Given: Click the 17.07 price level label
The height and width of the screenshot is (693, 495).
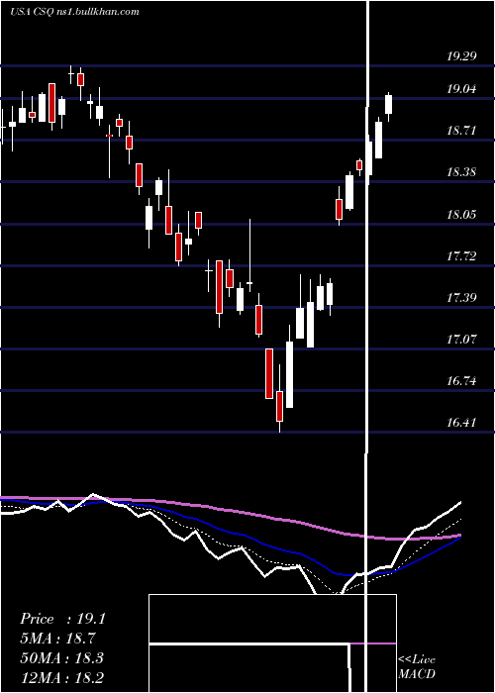Looking at the screenshot, I should pos(461,340).
